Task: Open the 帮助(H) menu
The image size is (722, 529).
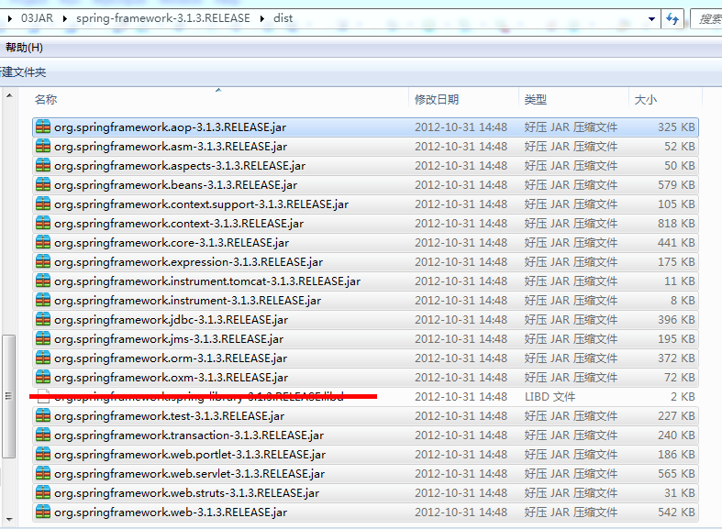Action: (x=24, y=48)
